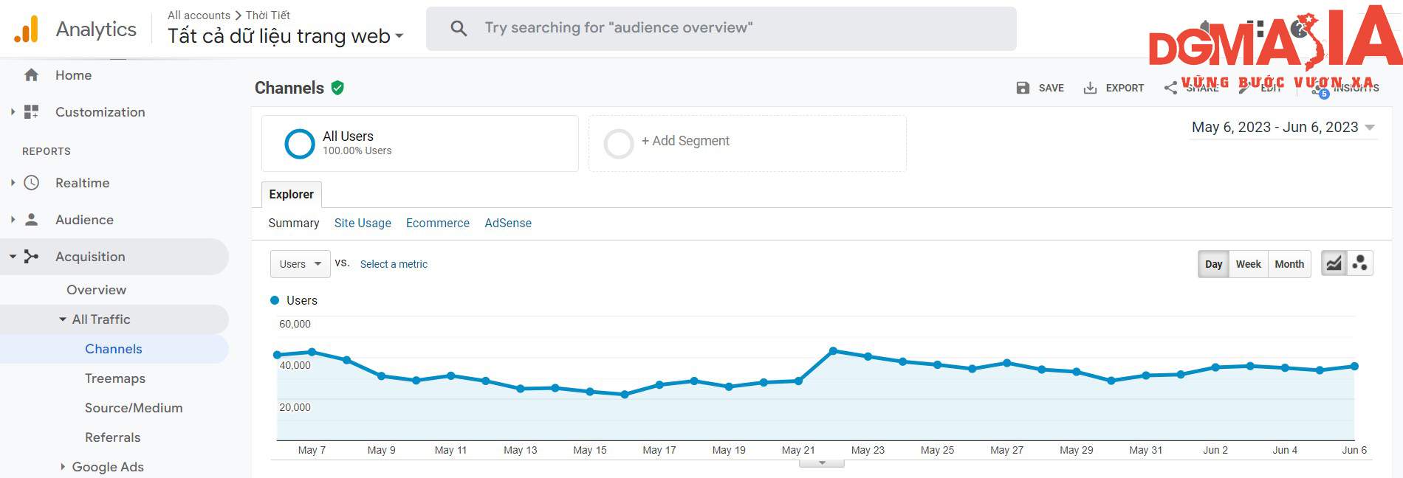Click the Share icon
Image resolution: width=1403 pixels, height=478 pixels.
[1170, 88]
